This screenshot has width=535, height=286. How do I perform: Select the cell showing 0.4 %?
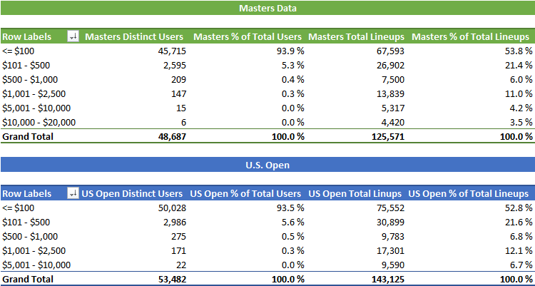click(292, 80)
